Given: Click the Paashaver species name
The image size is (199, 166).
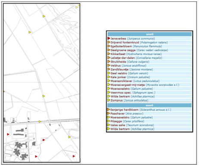Looking at the screenshot, I should [x=118, y=114].
